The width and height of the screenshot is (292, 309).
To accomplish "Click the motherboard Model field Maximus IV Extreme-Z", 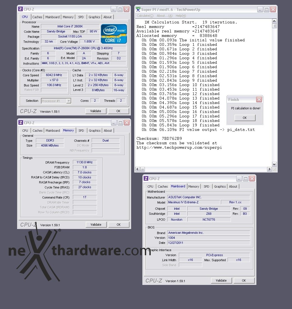I will click(x=194, y=202).
